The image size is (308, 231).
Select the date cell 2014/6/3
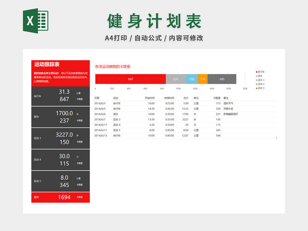[100, 103]
